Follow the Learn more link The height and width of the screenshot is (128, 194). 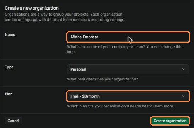163,106
